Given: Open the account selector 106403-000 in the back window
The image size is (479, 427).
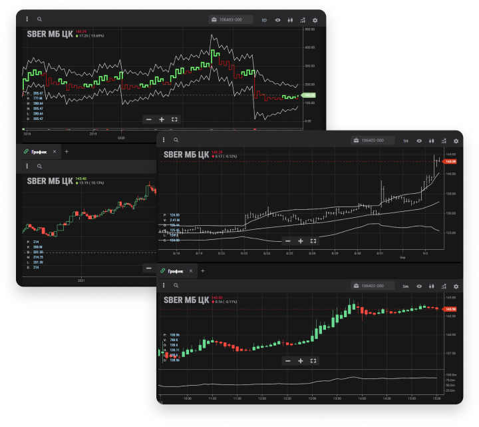Looking at the screenshot, I should [231, 19].
